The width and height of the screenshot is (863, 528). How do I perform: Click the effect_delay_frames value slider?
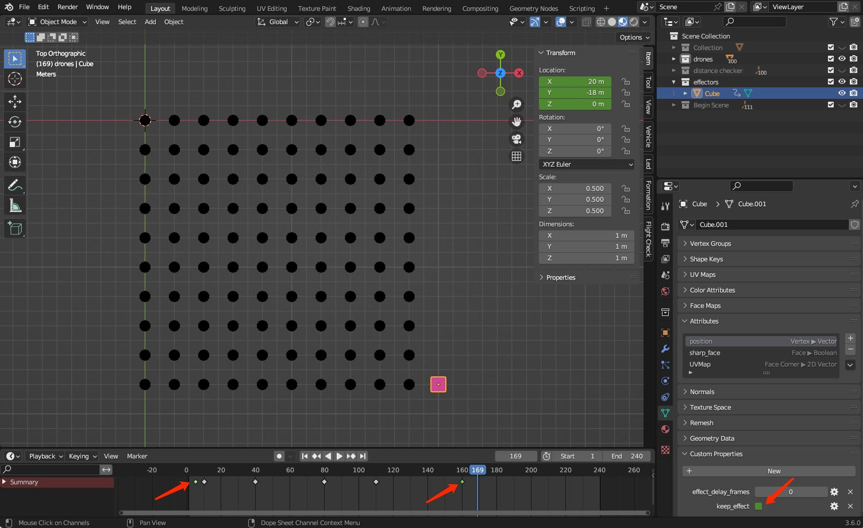[x=791, y=492]
